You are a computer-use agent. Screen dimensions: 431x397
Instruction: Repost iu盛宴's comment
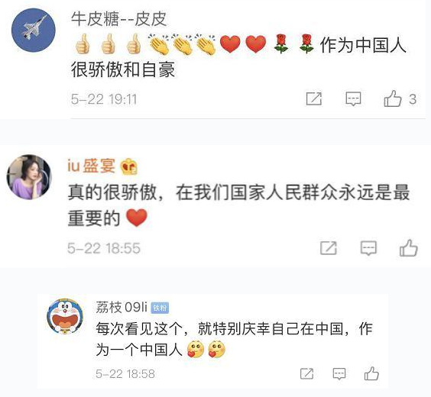[329, 248]
